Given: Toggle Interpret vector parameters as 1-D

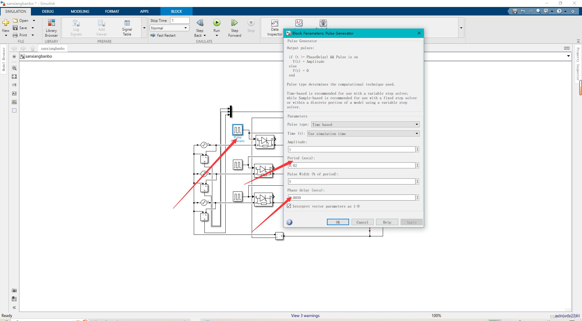Looking at the screenshot, I should [289, 206].
